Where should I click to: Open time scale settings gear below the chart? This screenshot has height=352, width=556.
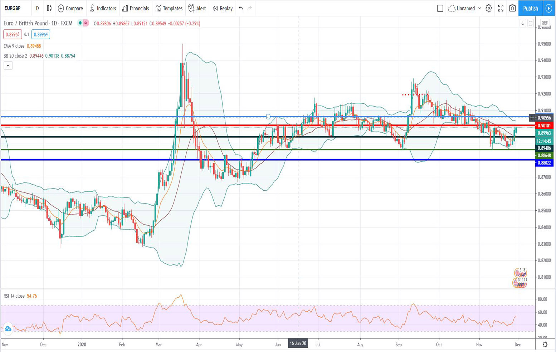[x=545, y=344]
